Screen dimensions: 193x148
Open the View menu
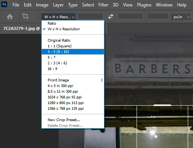(128, 5)
